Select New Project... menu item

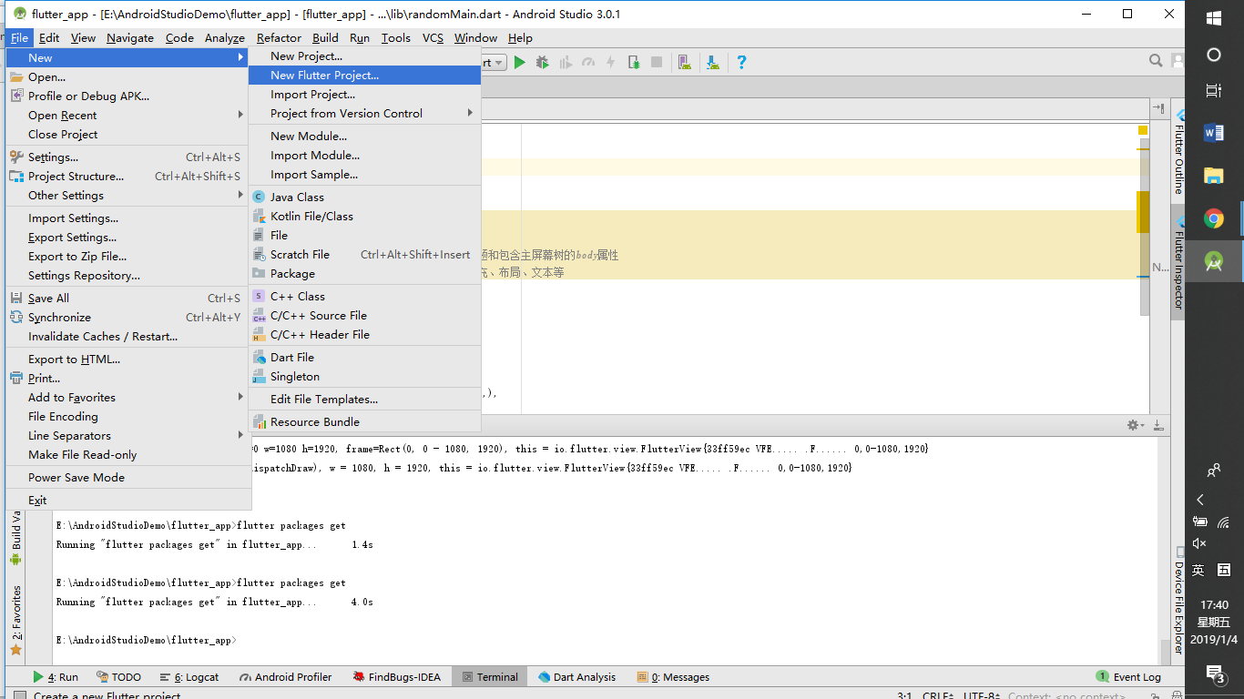(364, 56)
